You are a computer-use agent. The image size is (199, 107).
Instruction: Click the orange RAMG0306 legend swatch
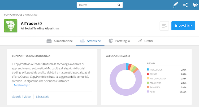[x=148, y=87]
